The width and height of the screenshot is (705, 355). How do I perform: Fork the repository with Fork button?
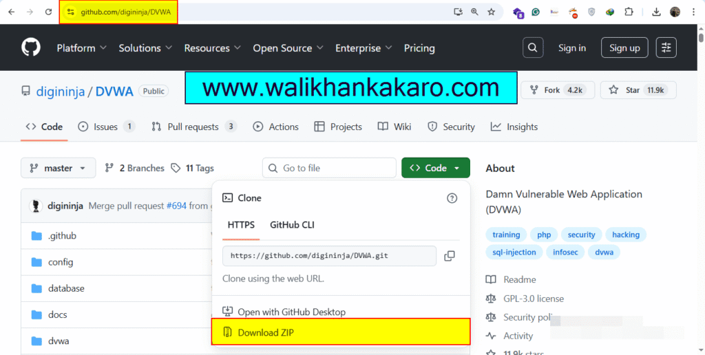click(x=558, y=90)
